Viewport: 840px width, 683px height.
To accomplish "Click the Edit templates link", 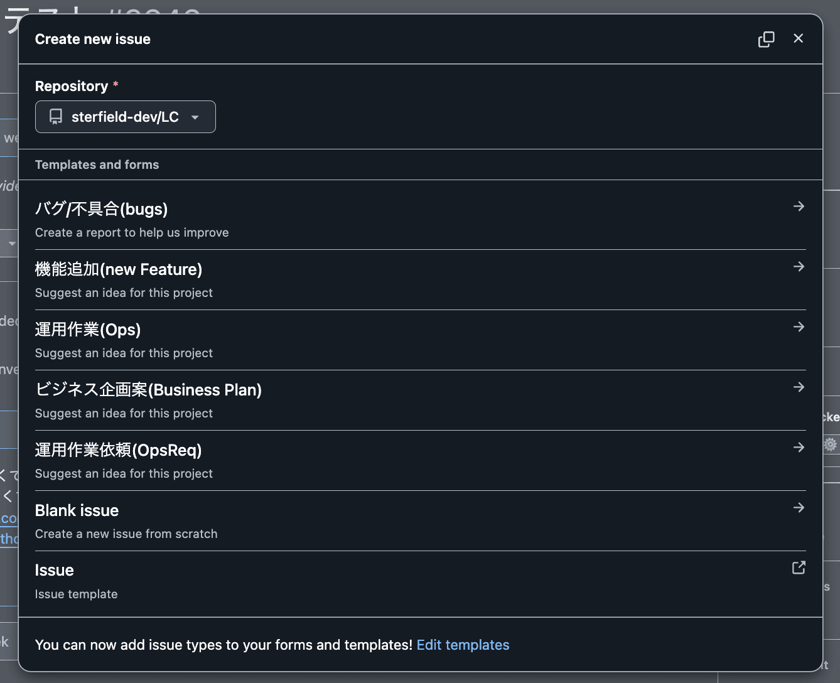I will click(x=463, y=645).
